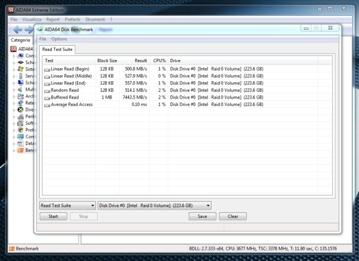This screenshot has height=261, width=359.
Task: Expand the Rete tree node arrow
Action: point(14,103)
